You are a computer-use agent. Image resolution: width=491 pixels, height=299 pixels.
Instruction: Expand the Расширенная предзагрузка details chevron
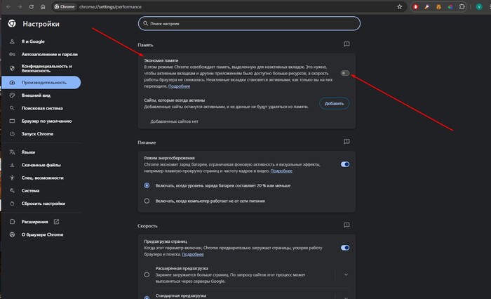[346, 274]
